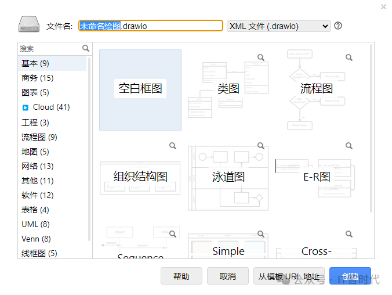Open the Cloud (41) category

click(51, 107)
